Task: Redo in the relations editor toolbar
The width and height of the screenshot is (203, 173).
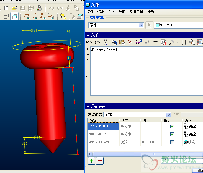Action: pos(97,42)
